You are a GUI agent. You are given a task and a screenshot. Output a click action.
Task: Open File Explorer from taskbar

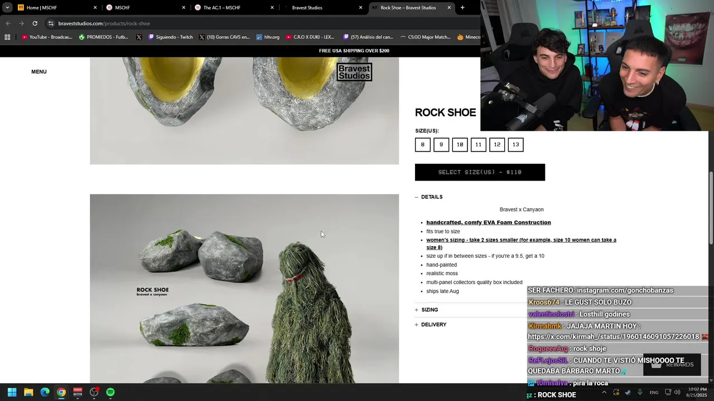coord(28,392)
